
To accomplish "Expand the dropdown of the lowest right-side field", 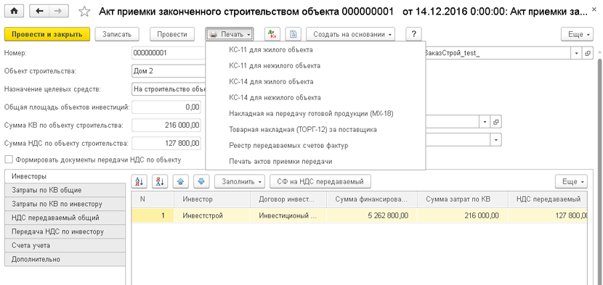I will 495,140.
